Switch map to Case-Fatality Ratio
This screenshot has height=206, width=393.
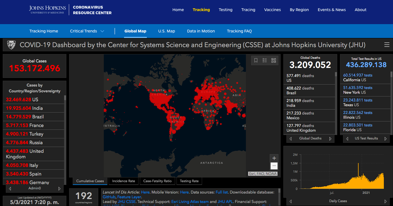(x=157, y=181)
